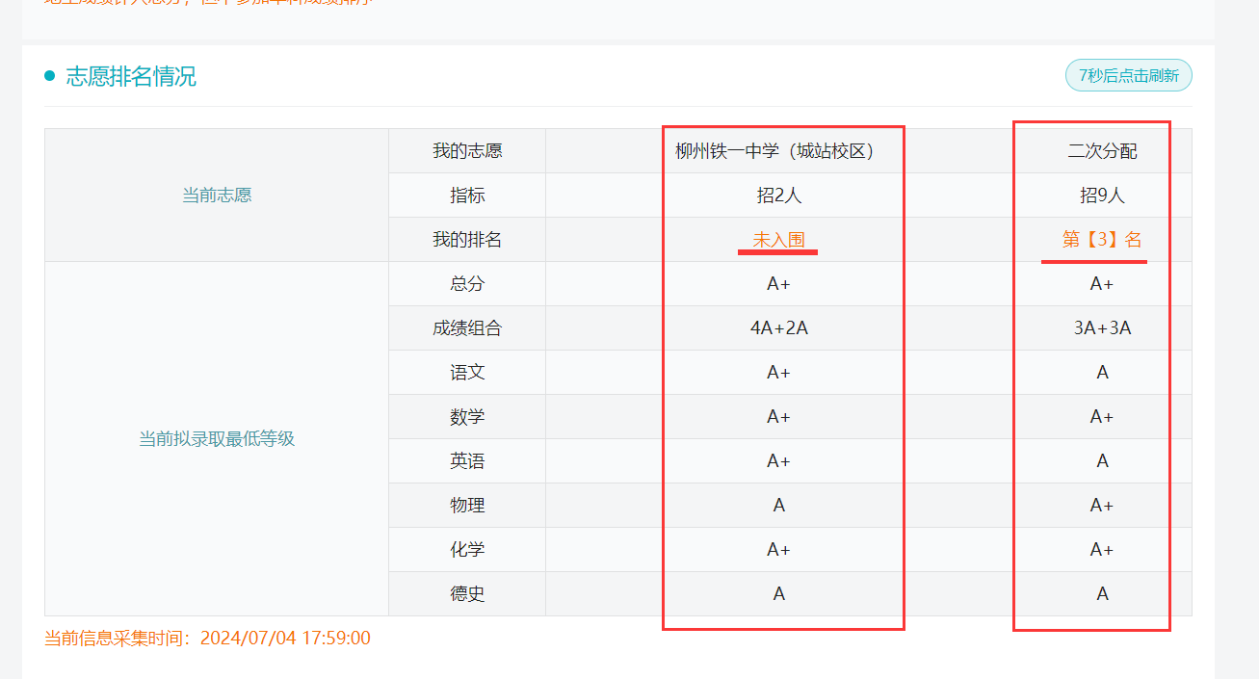Click the 3A+3A grade combination cell
1259x679 pixels.
1102,328
